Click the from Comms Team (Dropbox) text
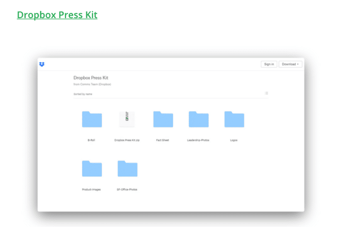 [x=92, y=84]
